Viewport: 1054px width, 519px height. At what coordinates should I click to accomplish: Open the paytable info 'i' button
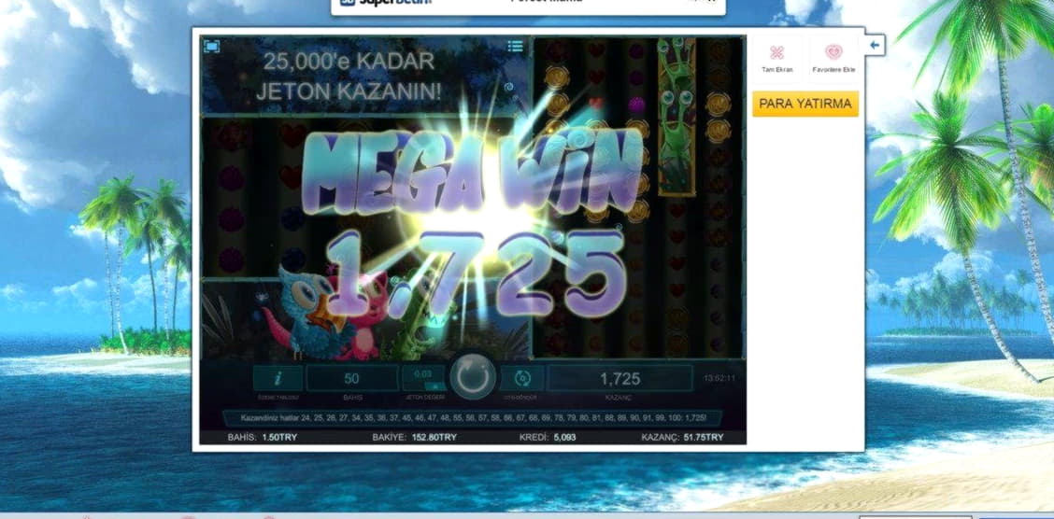coord(278,379)
